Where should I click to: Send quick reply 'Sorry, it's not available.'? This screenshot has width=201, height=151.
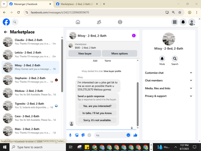tap(97, 120)
